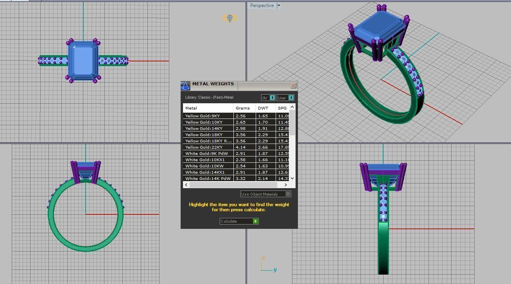The height and width of the screenshot is (284, 511).
Task: Toggle the User library option
Action: [x=285, y=98]
